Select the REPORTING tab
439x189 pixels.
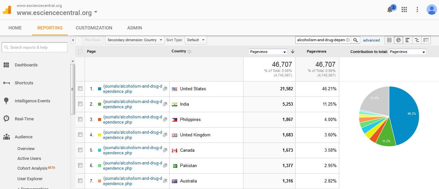click(50, 28)
